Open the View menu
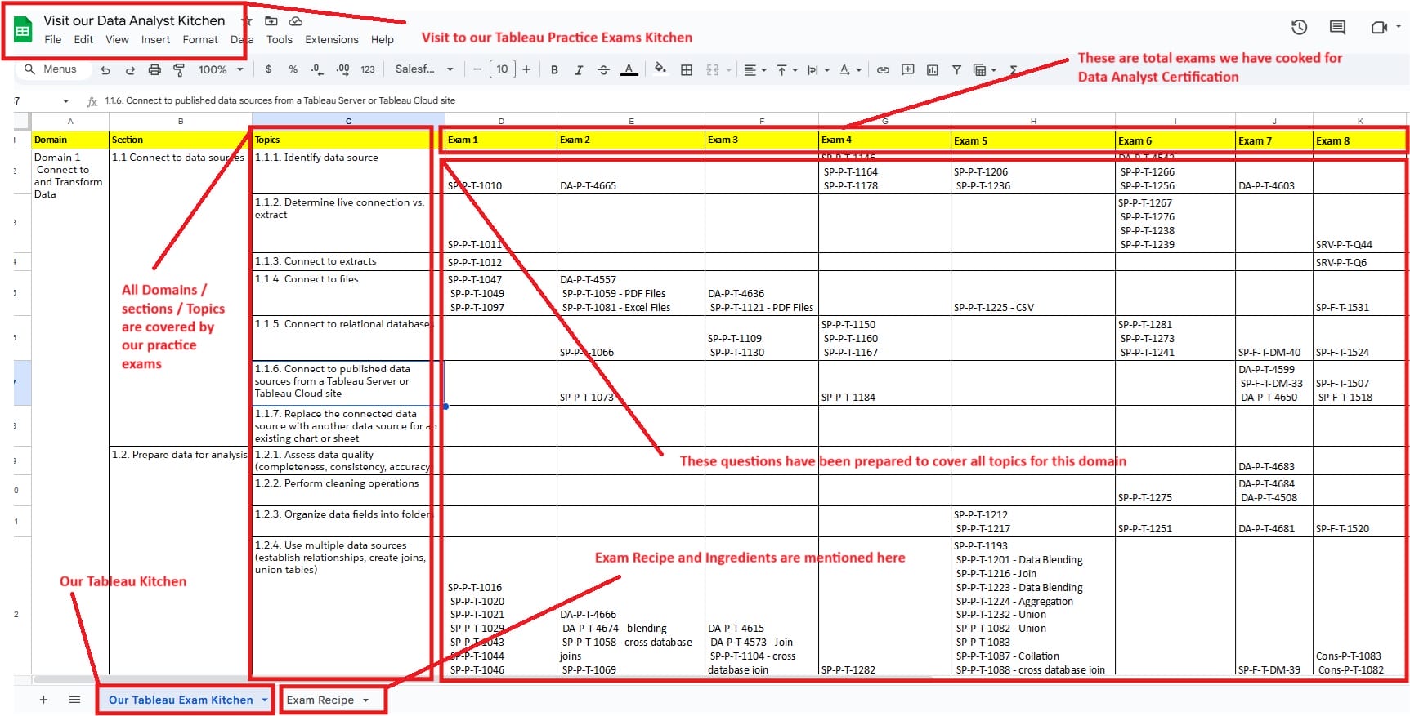Image resolution: width=1410 pixels, height=716 pixels. pos(117,39)
